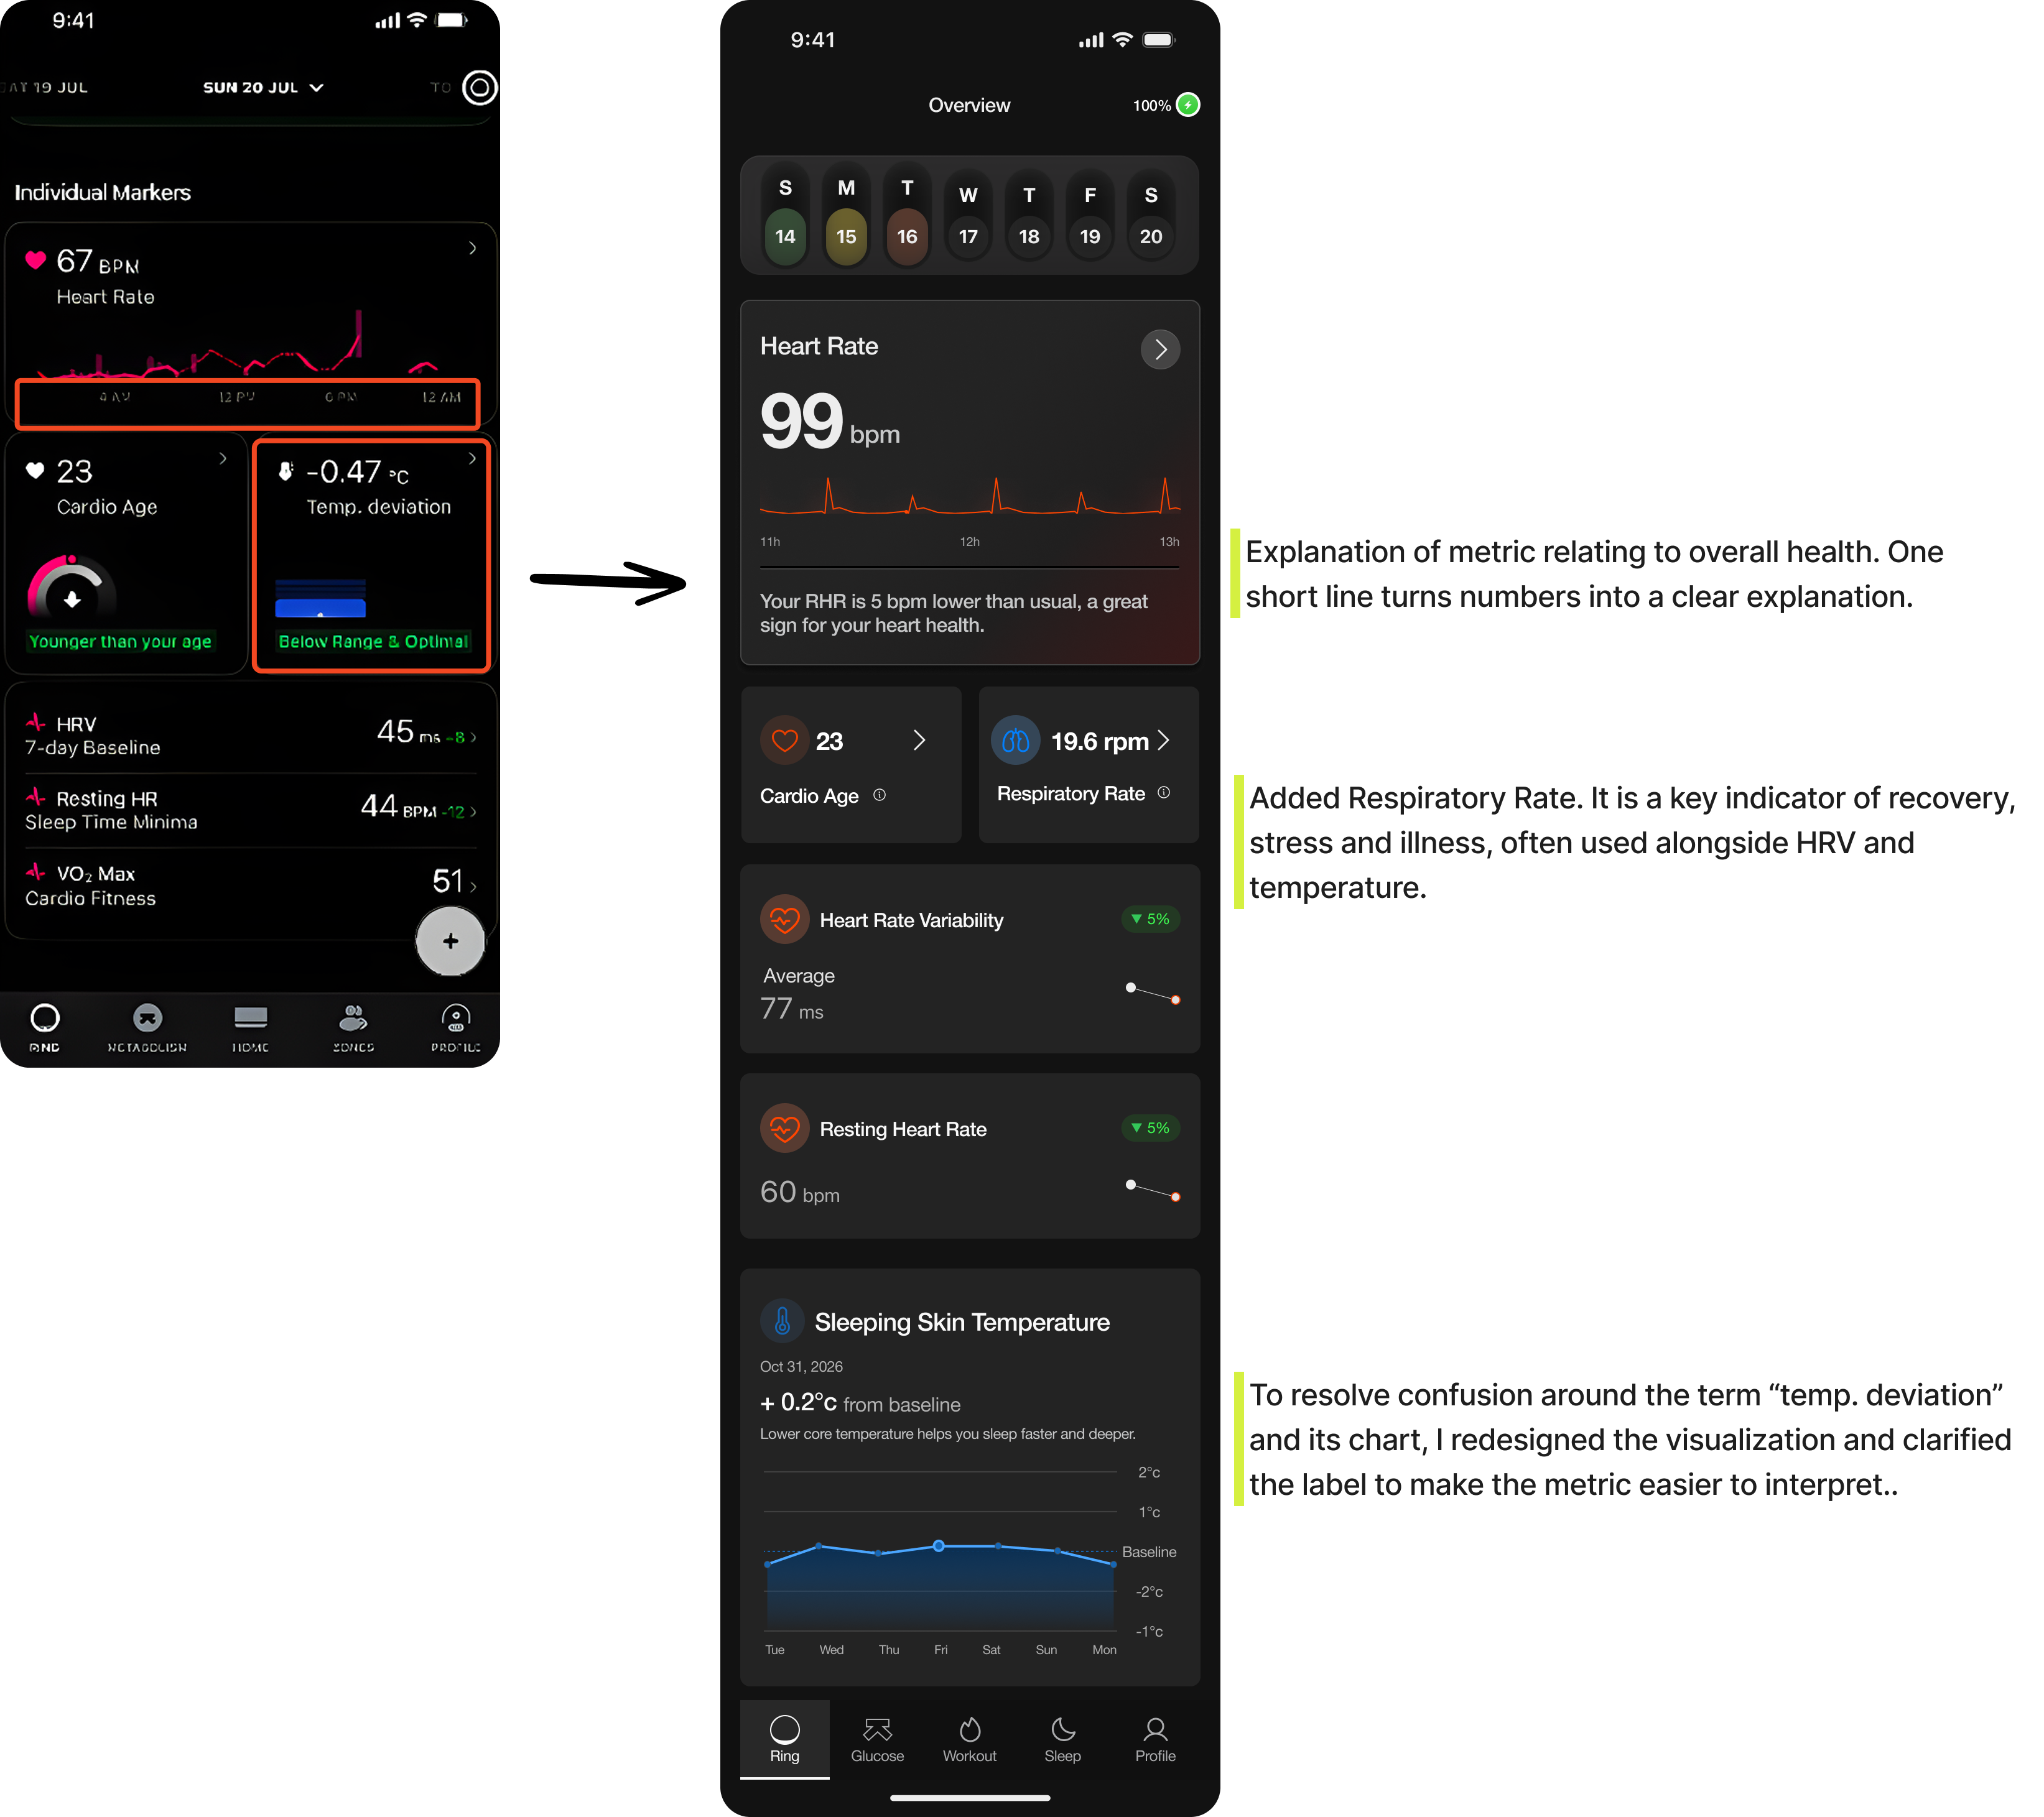Click the Cardio Age info icon
The height and width of the screenshot is (1817, 2044).
(879, 795)
